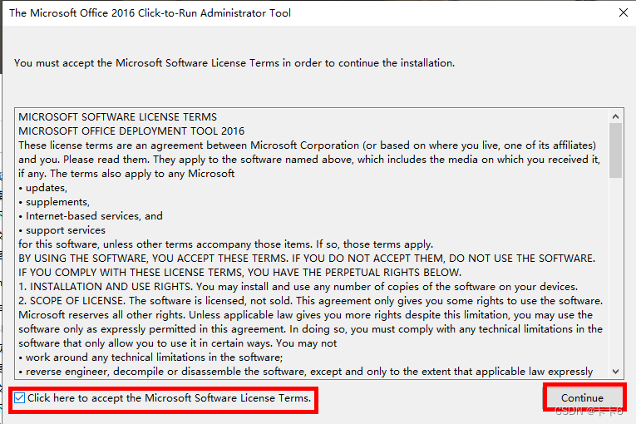Viewport: 636px width, 424px height.
Task: Place cursor on "MICROSOFT SOFTWARE LICENSE TERMS" heading
Action: click(117, 117)
